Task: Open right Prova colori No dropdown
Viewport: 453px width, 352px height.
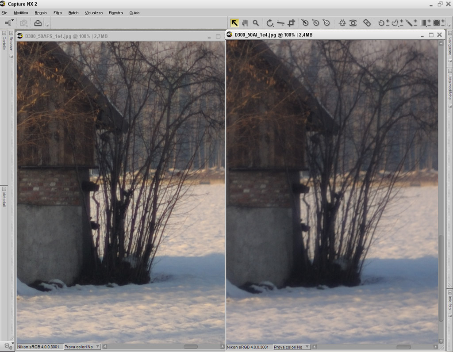Action: [291, 347]
